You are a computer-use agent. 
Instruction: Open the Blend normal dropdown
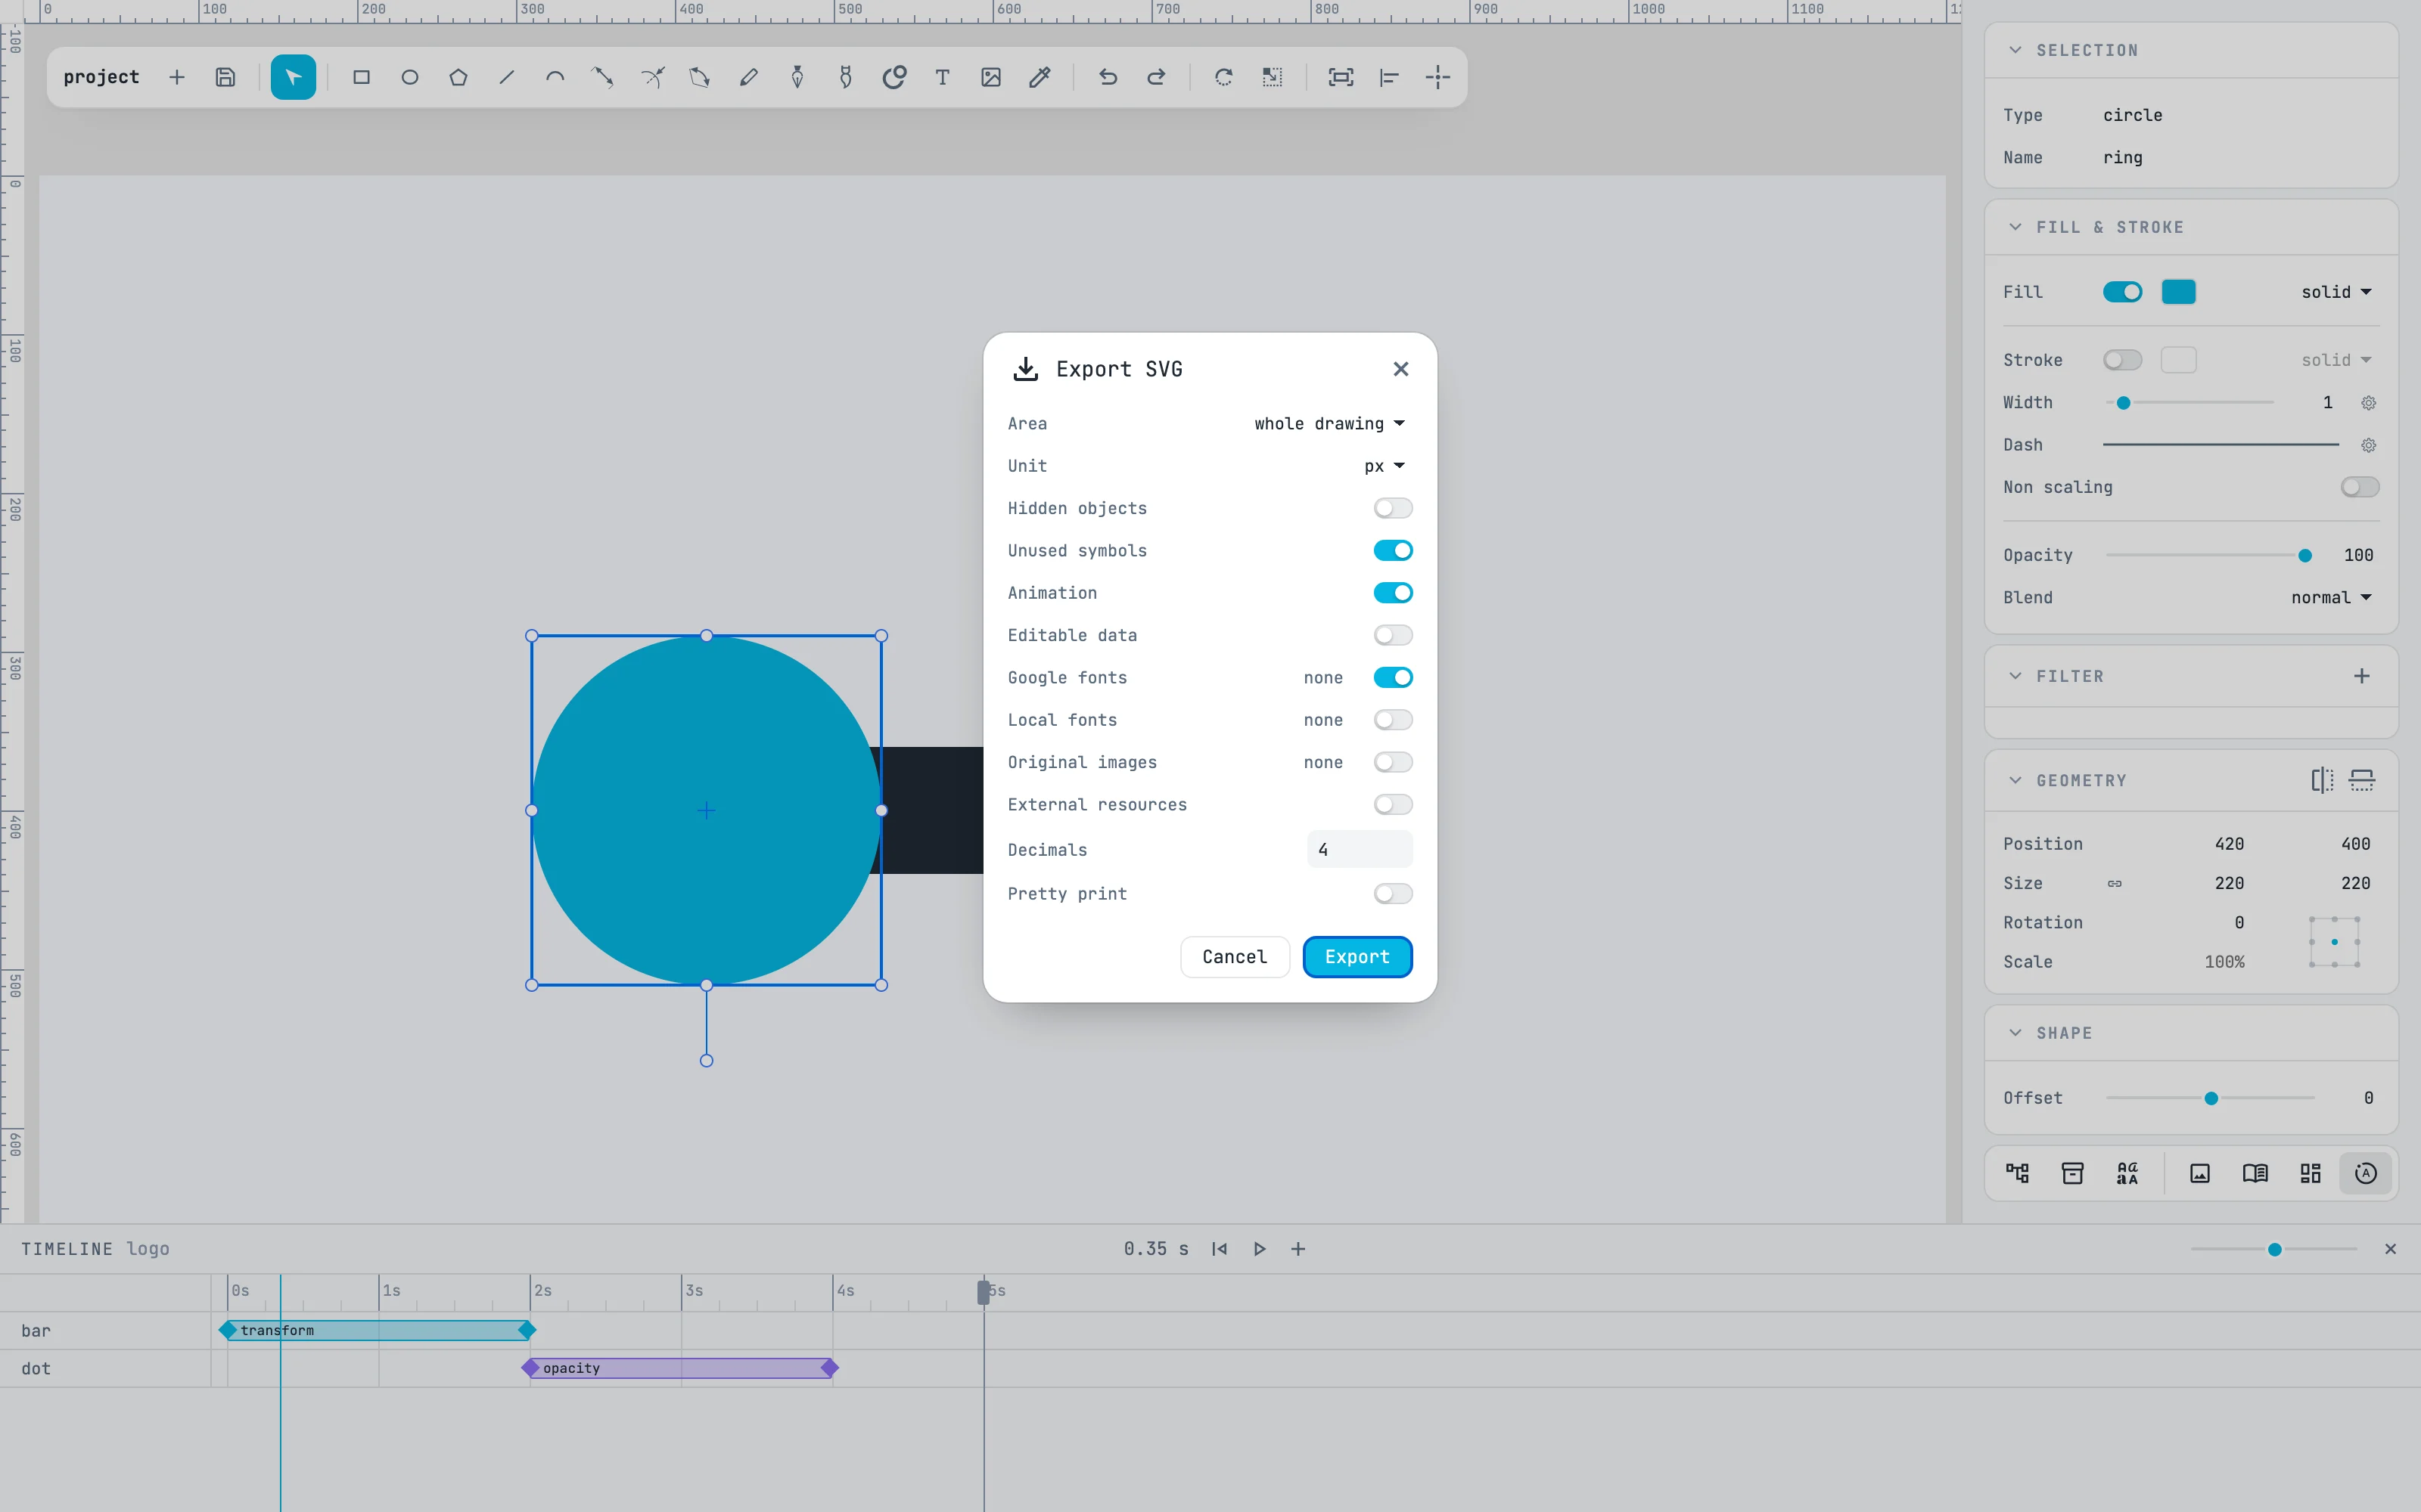2331,597
